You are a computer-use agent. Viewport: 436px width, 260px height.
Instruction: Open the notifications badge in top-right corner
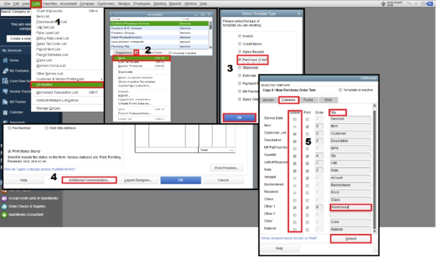pos(430,3)
